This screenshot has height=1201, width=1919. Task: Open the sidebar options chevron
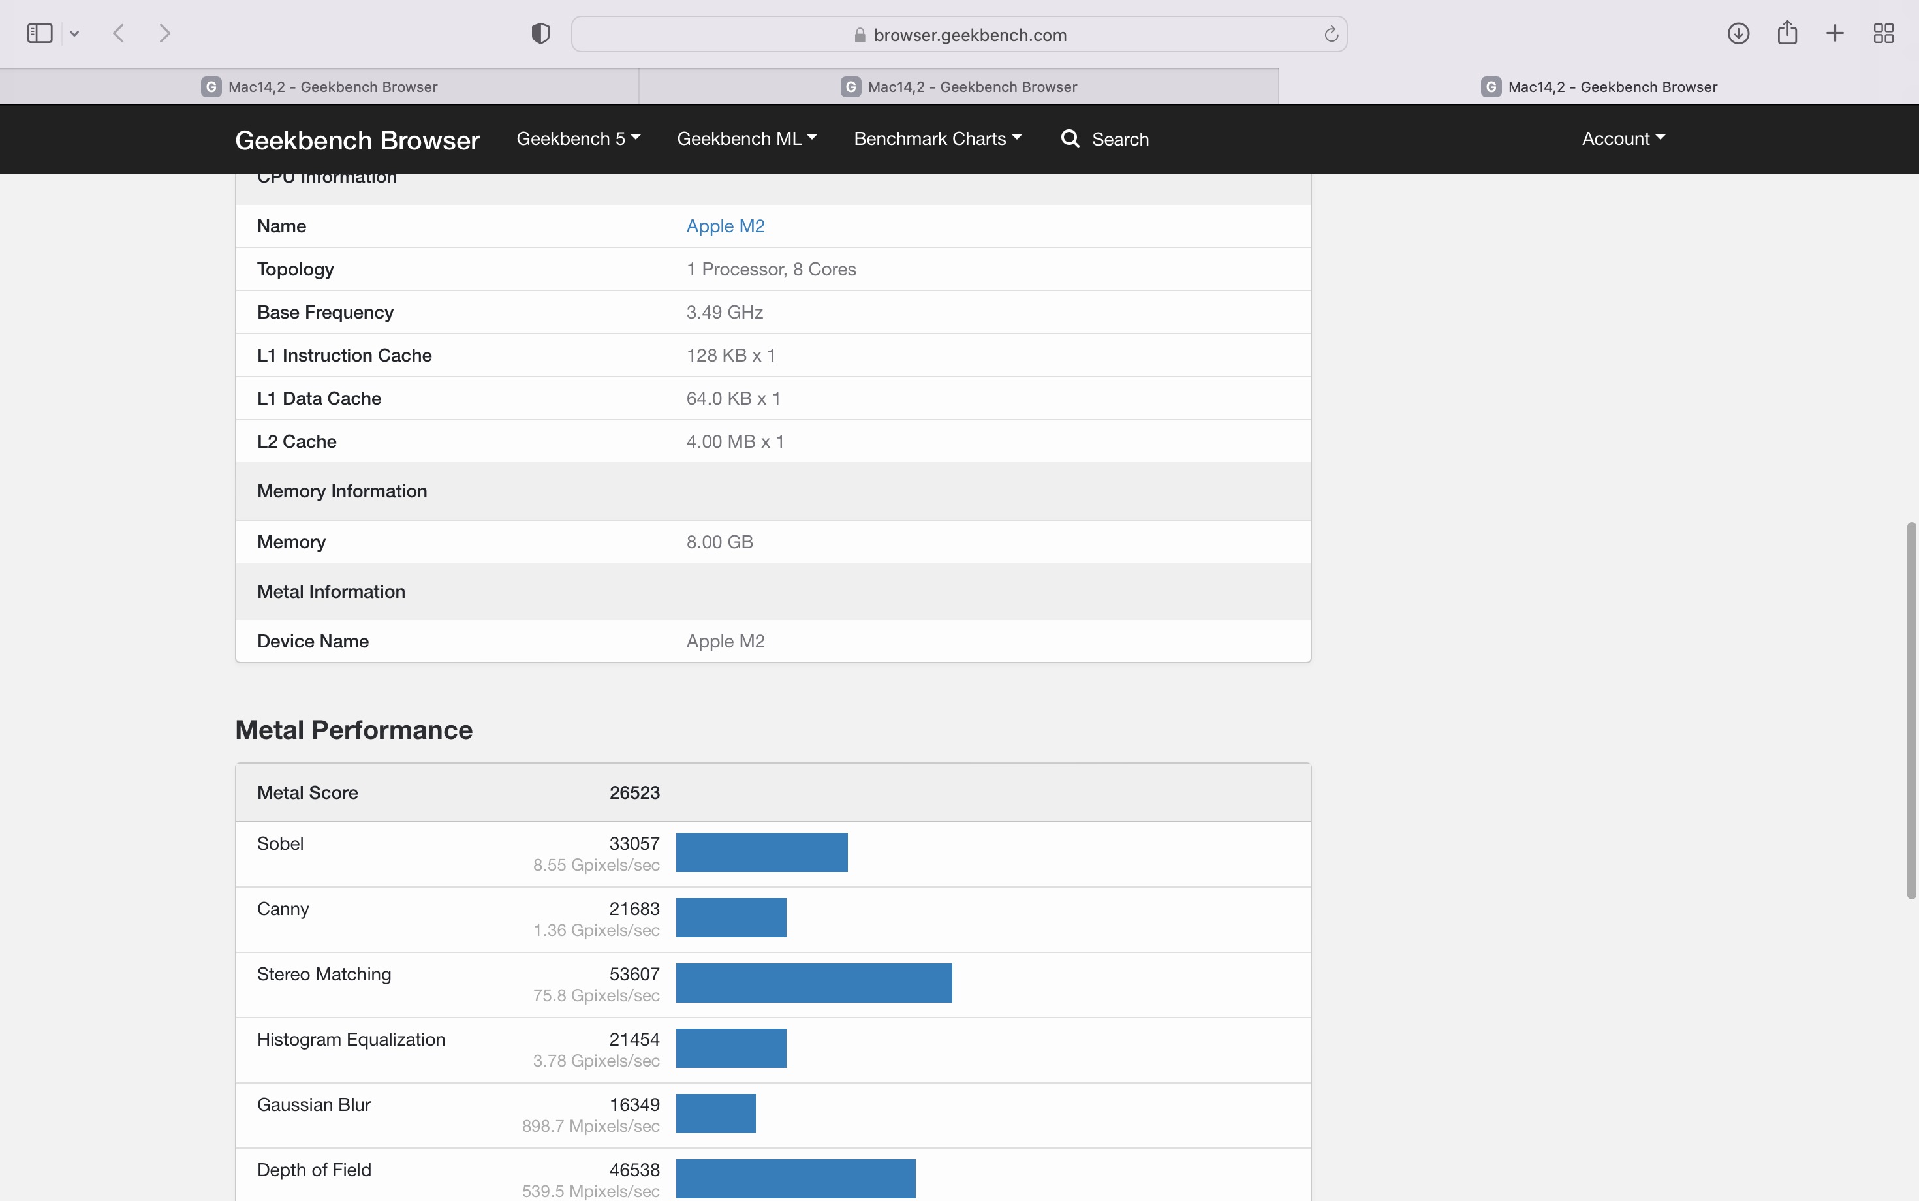point(74,33)
